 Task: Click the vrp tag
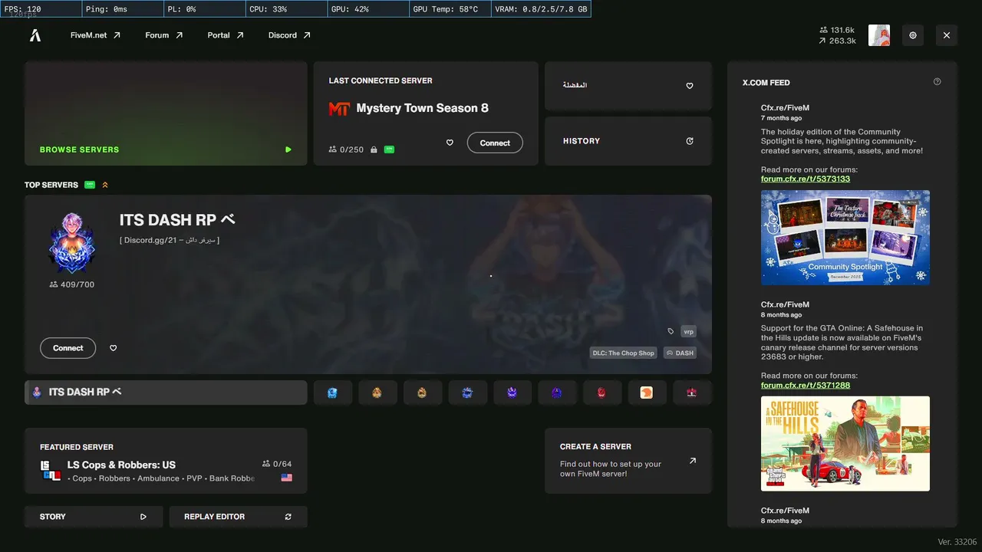point(688,331)
